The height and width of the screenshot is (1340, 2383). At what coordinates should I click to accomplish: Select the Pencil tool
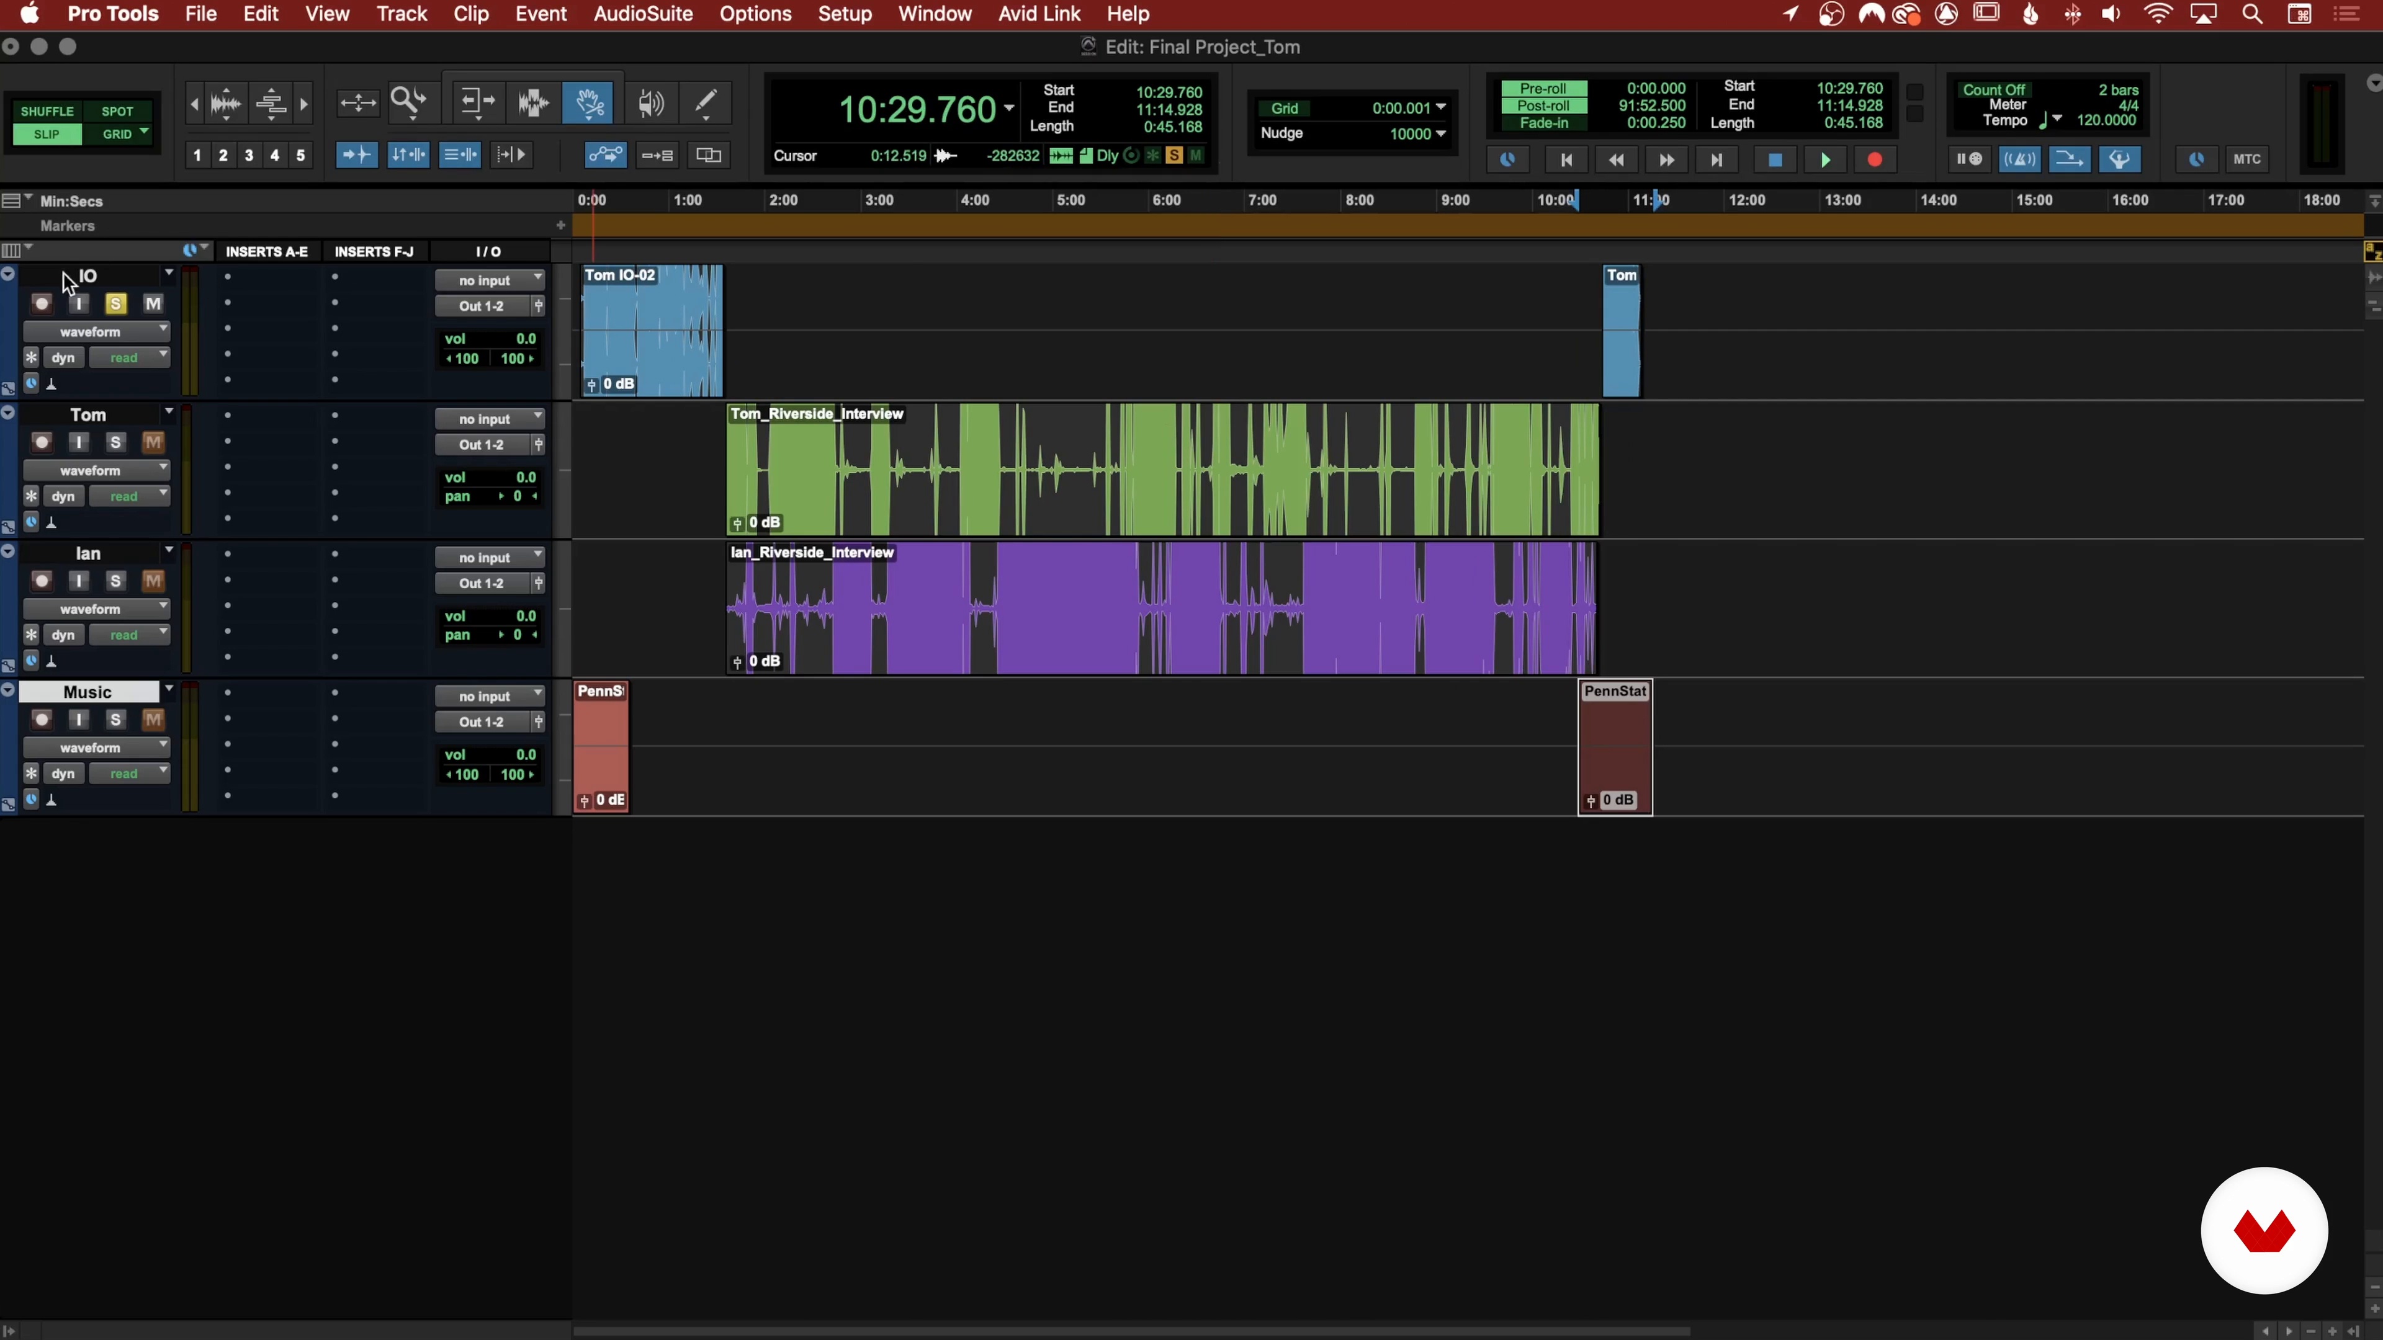pos(706,102)
